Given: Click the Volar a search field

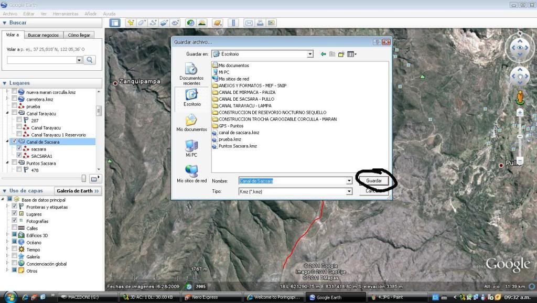Looking at the screenshot, I should point(41,60).
